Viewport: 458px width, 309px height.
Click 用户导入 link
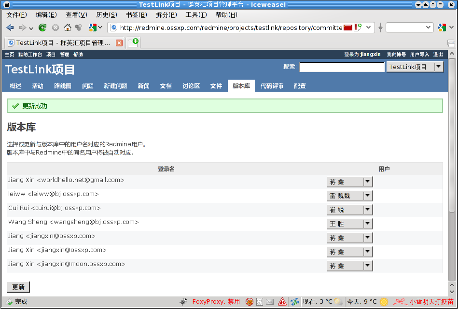419,55
